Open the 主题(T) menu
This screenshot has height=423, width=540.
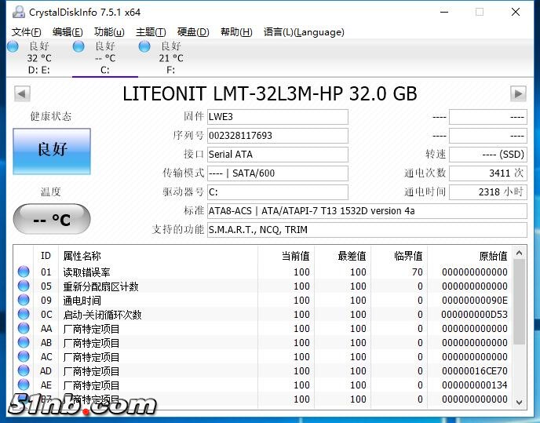pos(151,32)
